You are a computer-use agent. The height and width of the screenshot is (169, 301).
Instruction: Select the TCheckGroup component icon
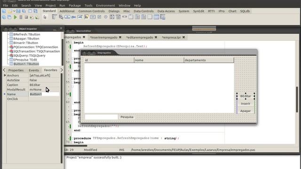tap(143, 17)
